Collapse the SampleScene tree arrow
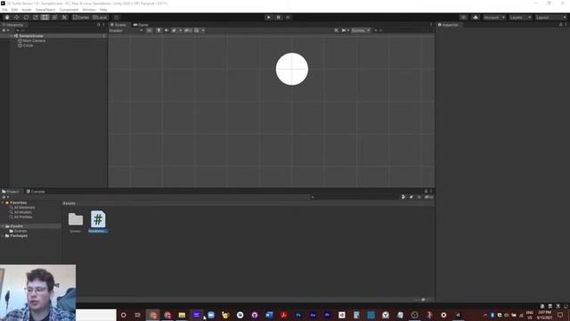 pyautogui.click(x=12, y=36)
